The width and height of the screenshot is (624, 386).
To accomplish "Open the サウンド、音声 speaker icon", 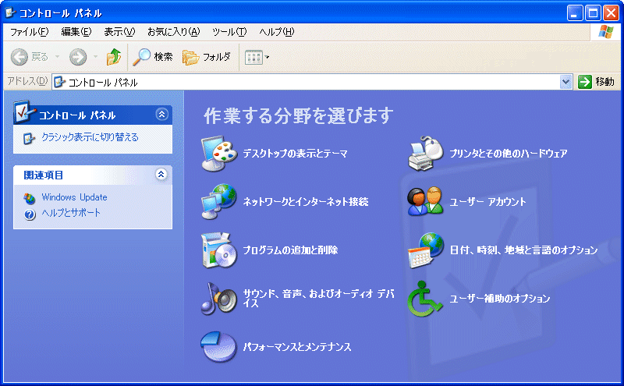I will point(219,299).
